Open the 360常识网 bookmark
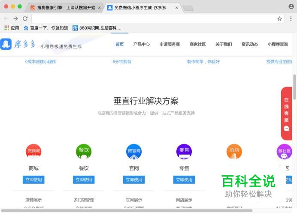Viewport: 297px width, 213px height. (x=97, y=28)
